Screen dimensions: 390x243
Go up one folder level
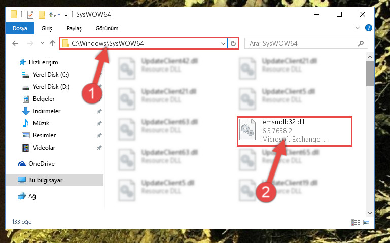click(x=52, y=43)
